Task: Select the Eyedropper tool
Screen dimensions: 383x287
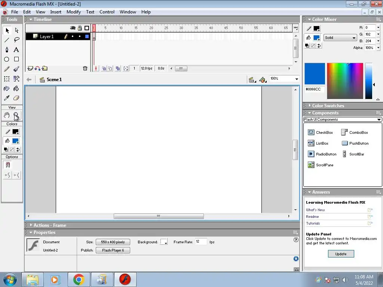Action: [x=7, y=98]
